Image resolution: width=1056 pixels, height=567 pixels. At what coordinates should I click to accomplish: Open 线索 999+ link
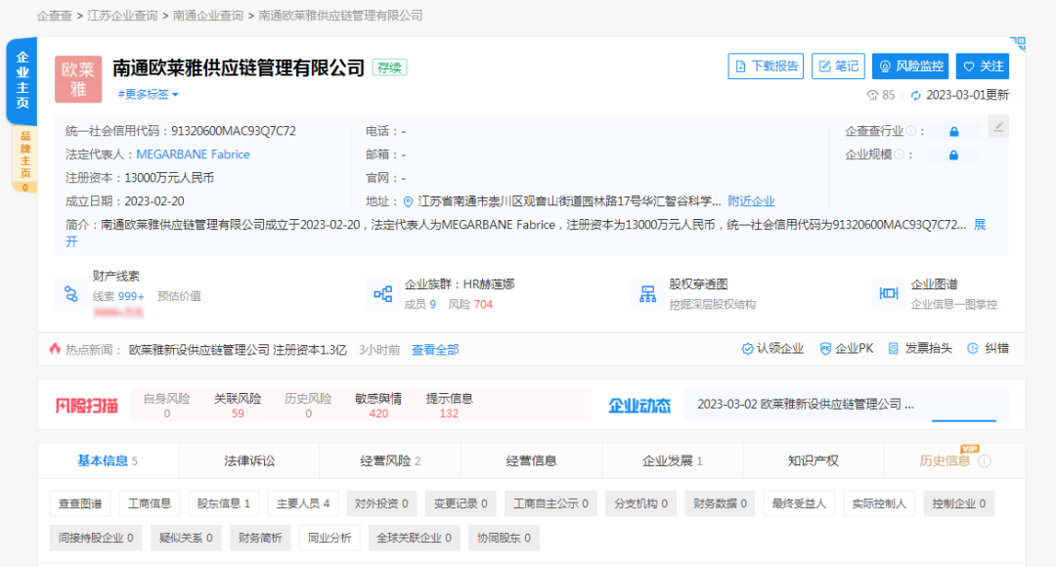pos(118,296)
